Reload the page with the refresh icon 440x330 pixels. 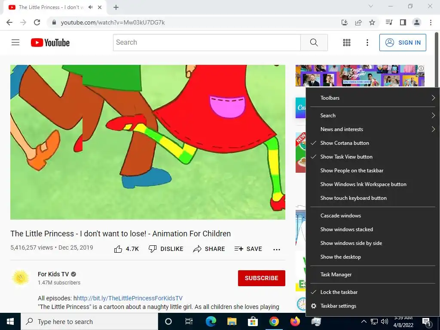click(x=37, y=22)
